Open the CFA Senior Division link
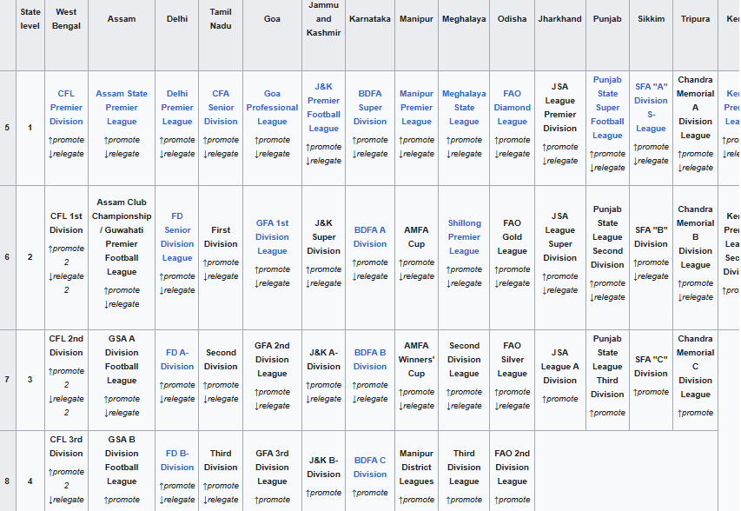 click(x=221, y=107)
